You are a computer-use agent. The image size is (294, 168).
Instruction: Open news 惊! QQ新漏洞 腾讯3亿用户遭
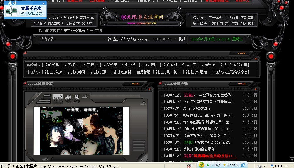(208, 122)
